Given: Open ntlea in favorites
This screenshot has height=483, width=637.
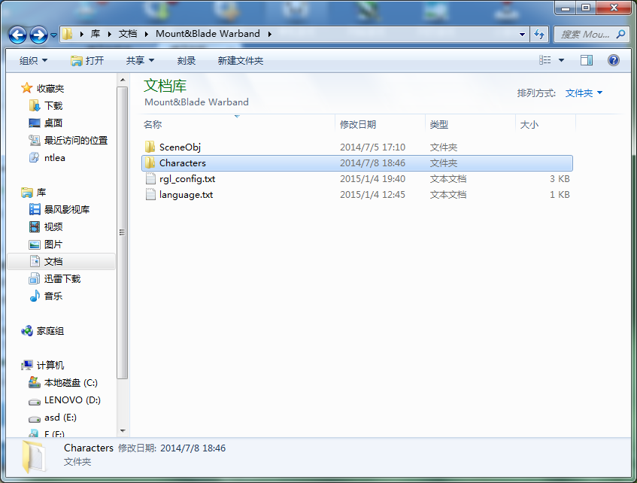Looking at the screenshot, I should coord(54,158).
